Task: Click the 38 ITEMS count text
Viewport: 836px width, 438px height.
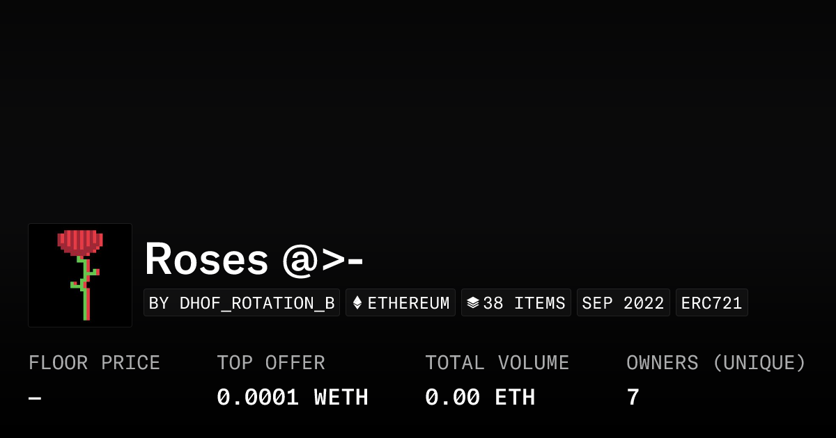Action: tap(524, 303)
